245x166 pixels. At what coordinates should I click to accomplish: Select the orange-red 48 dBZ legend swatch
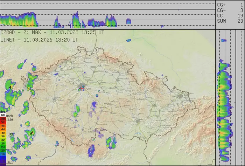(x=3, y=126)
